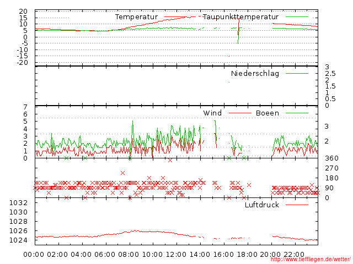The image size is (353, 264).
Task: Click the 2.5 precipitation axis value
Action: [x=330, y=73]
